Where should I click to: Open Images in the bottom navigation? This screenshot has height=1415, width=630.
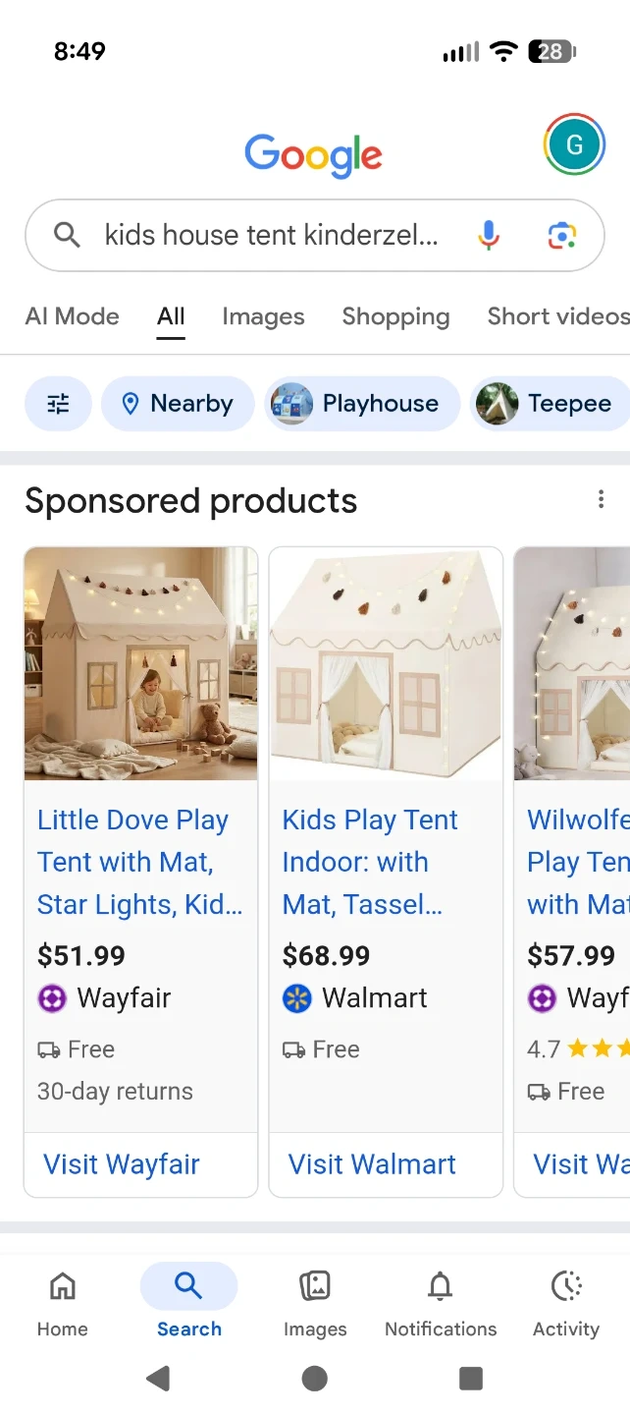(315, 1285)
